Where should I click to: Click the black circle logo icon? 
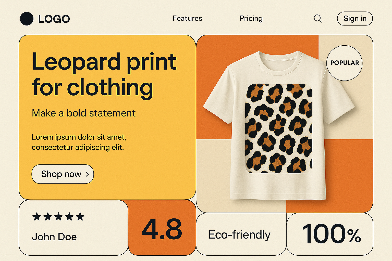click(x=27, y=19)
